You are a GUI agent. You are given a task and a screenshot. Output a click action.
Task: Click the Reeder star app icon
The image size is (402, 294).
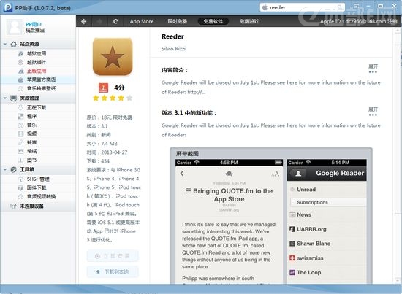(113, 57)
